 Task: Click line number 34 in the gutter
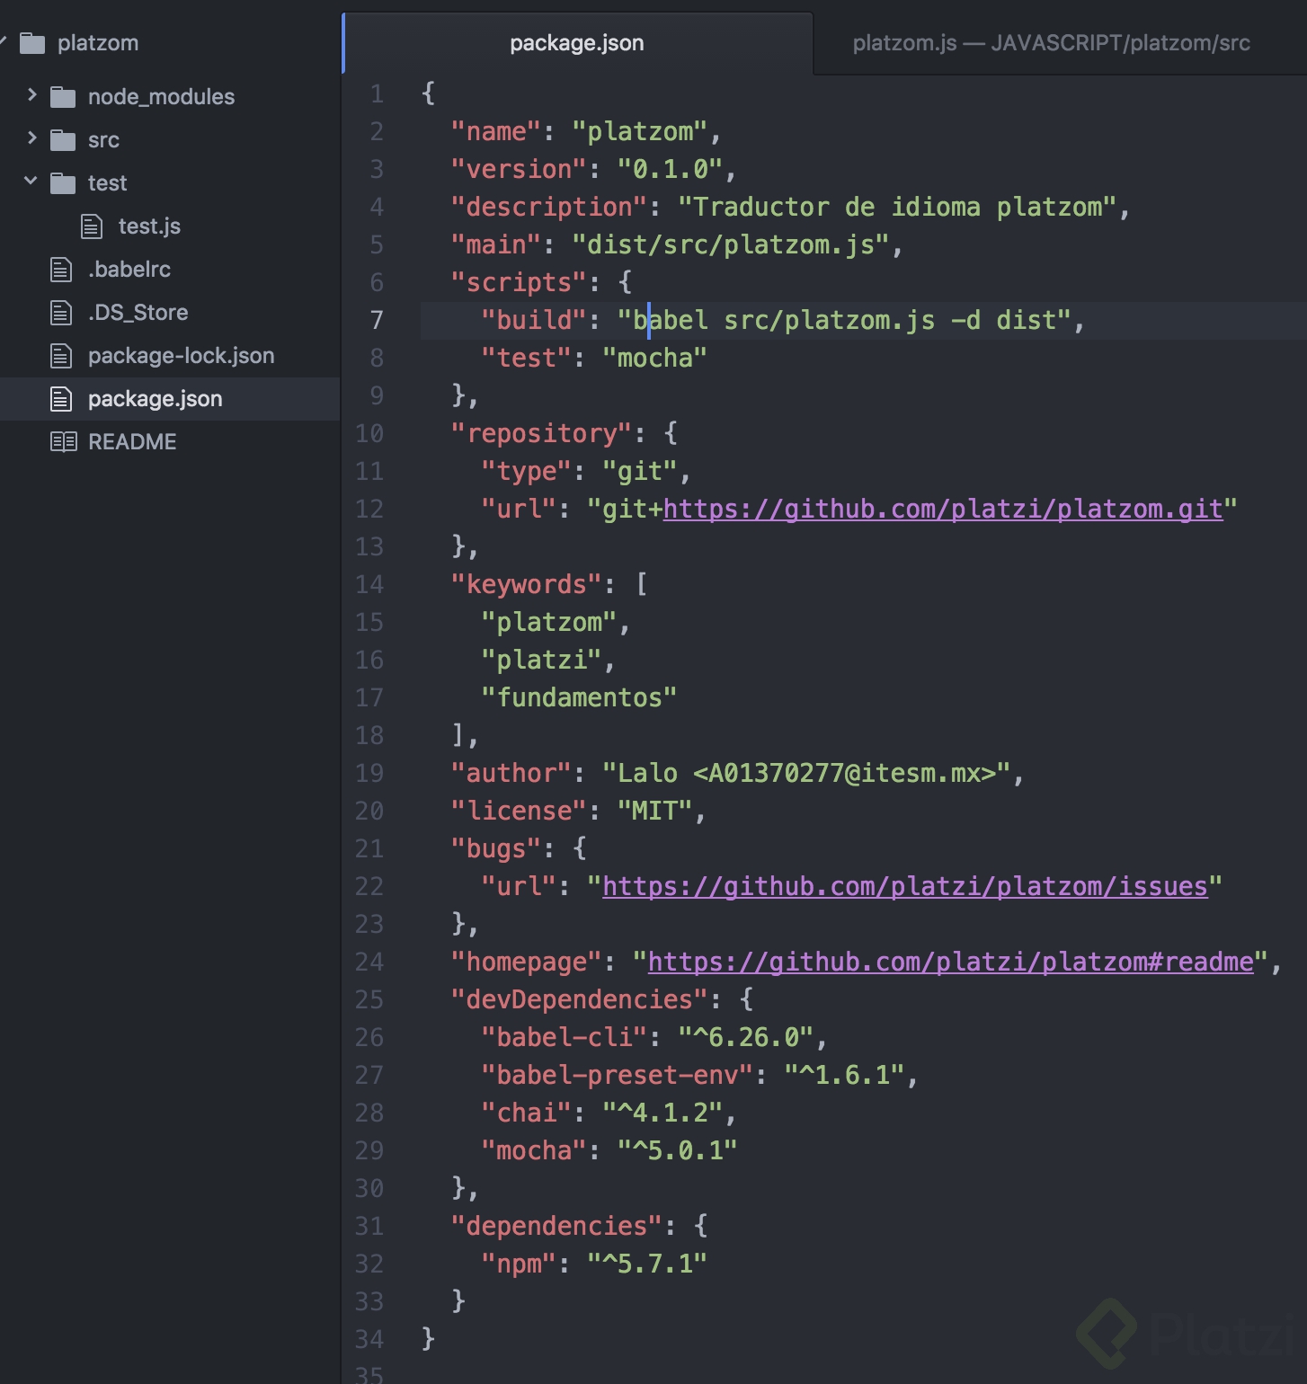369,1340
